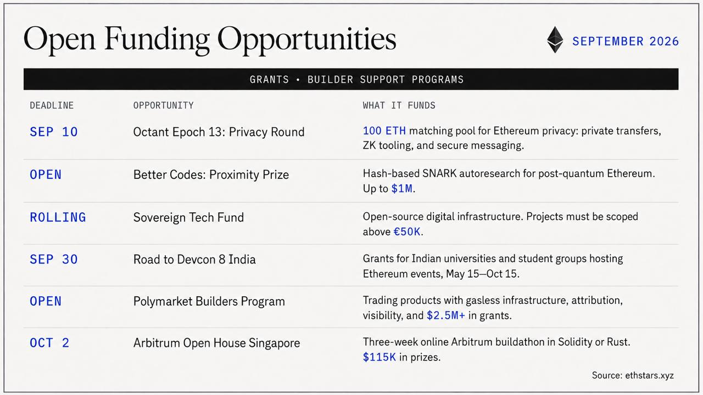Open the ethstars.xyz source link
This screenshot has height=395, width=703.
(649, 376)
